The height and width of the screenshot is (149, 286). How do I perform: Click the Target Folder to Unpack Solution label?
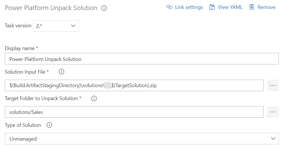[x=41, y=98]
